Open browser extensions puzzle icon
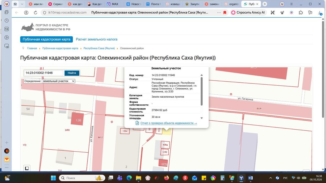This screenshot has height=183, width=326. tap(301, 12)
